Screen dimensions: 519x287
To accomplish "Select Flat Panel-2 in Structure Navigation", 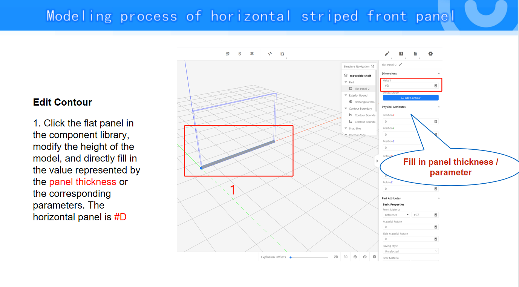I will click(361, 89).
